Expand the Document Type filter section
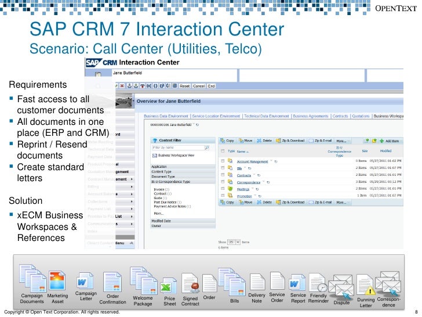The width and height of the screenshot is (422, 317). tap(183, 176)
